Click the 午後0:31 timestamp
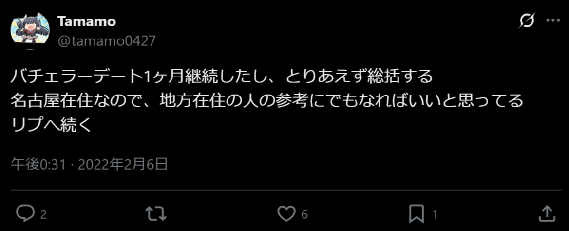The height and width of the screenshot is (231, 569). coord(38,165)
